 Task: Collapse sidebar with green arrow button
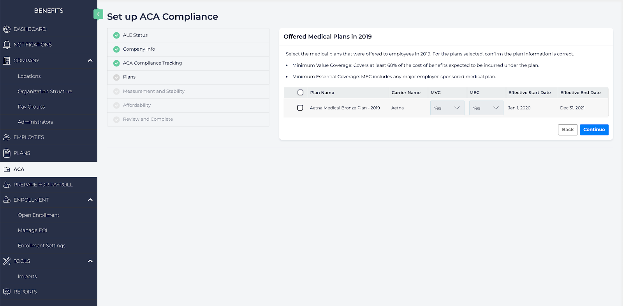pos(98,14)
